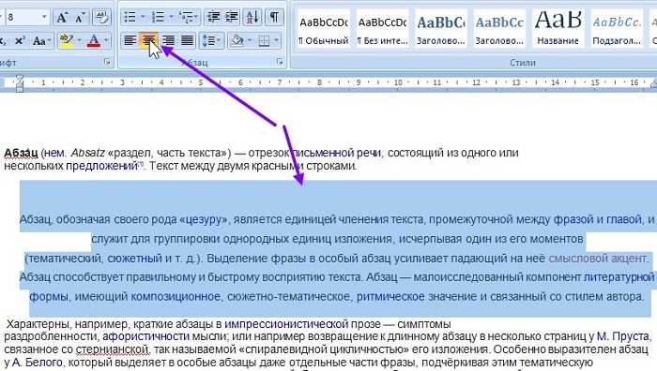Click the А. Белого link
This screenshot has width=657, height=371.
(x=38, y=363)
